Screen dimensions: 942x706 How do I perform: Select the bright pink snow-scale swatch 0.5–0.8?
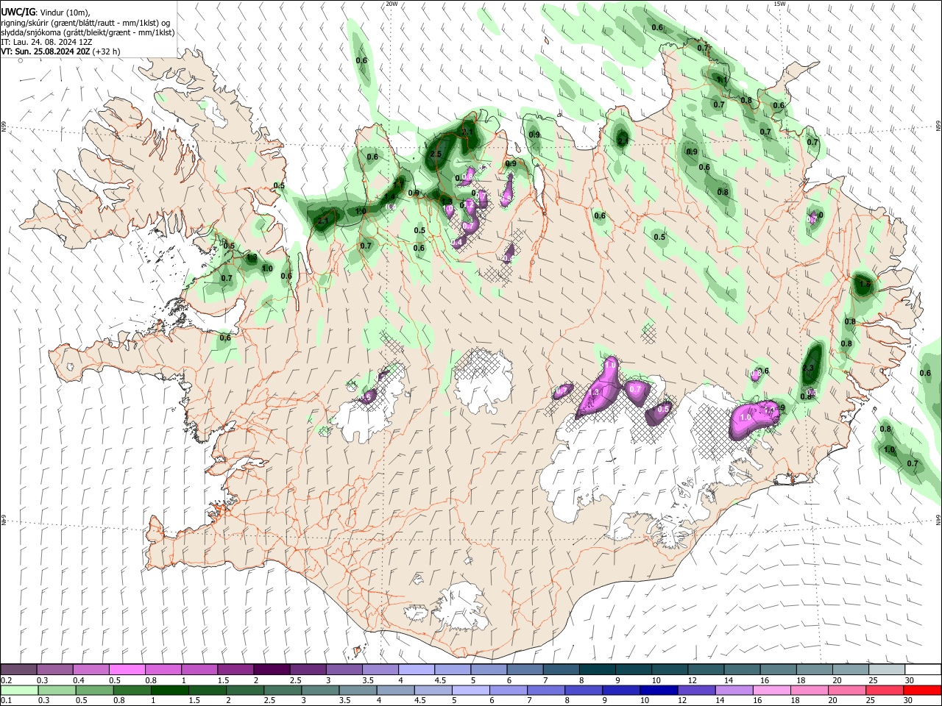click(x=127, y=670)
